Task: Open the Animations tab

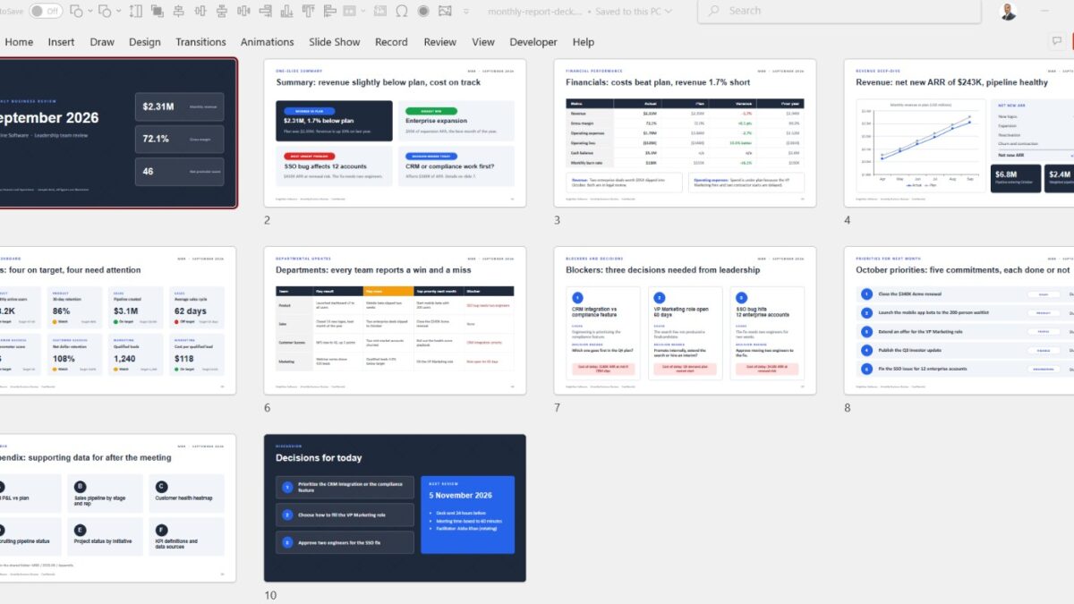Action: point(267,42)
